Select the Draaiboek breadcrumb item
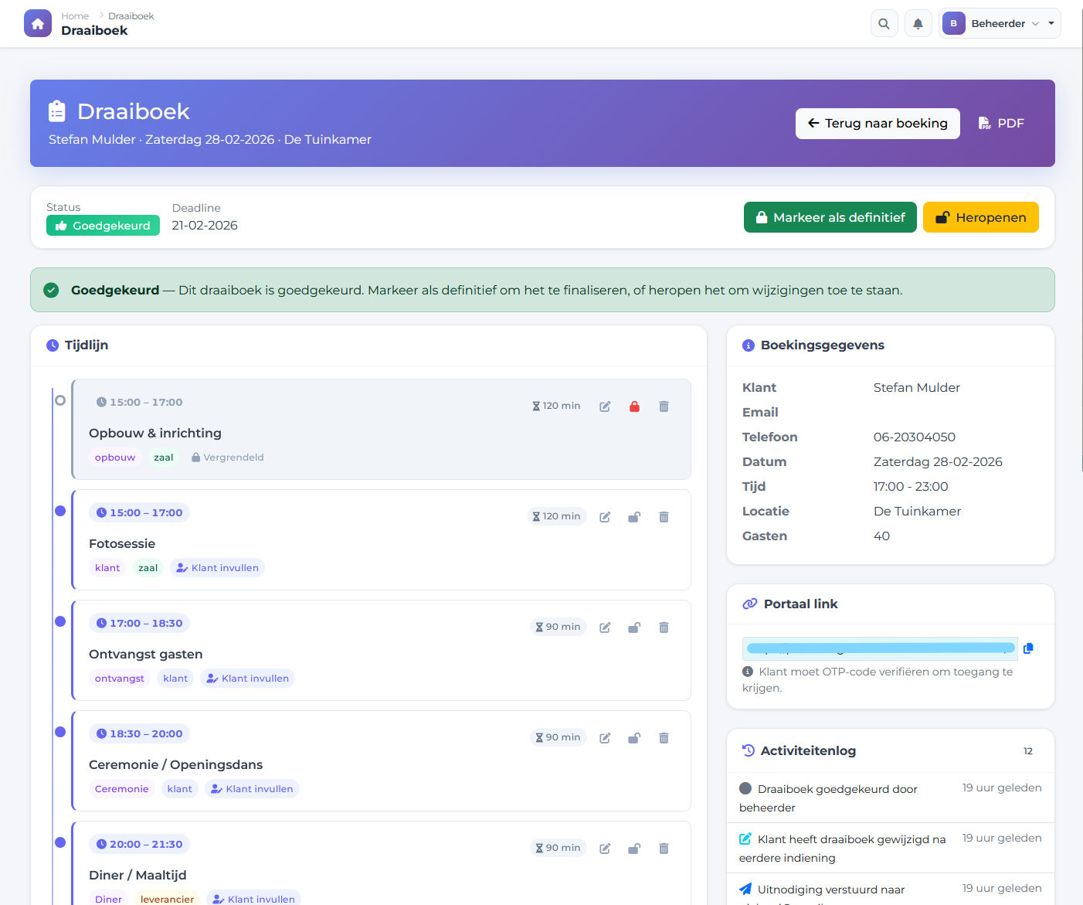This screenshot has width=1083, height=905. pyautogui.click(x=131, y=15)
